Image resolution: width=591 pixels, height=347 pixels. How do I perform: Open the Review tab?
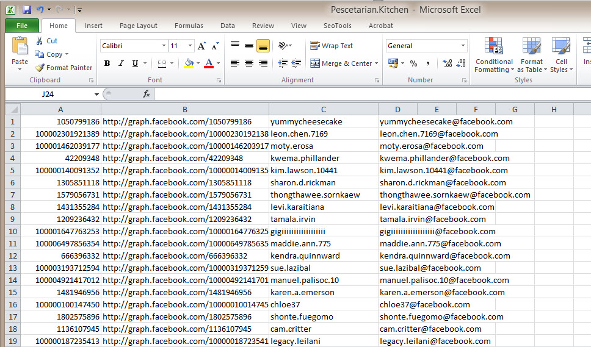(x=263, y=26)
